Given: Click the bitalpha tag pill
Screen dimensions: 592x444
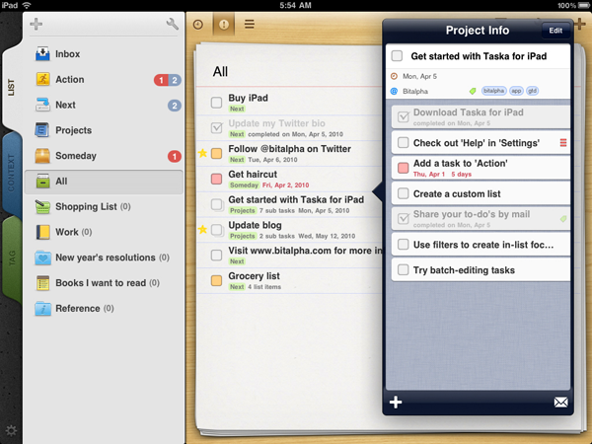Looking at the screenshot, I should (x=494, y=91).
